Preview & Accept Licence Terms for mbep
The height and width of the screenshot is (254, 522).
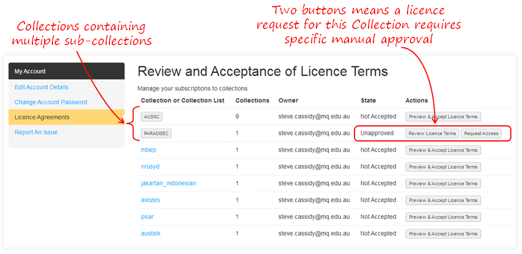(x=443, y=150)
